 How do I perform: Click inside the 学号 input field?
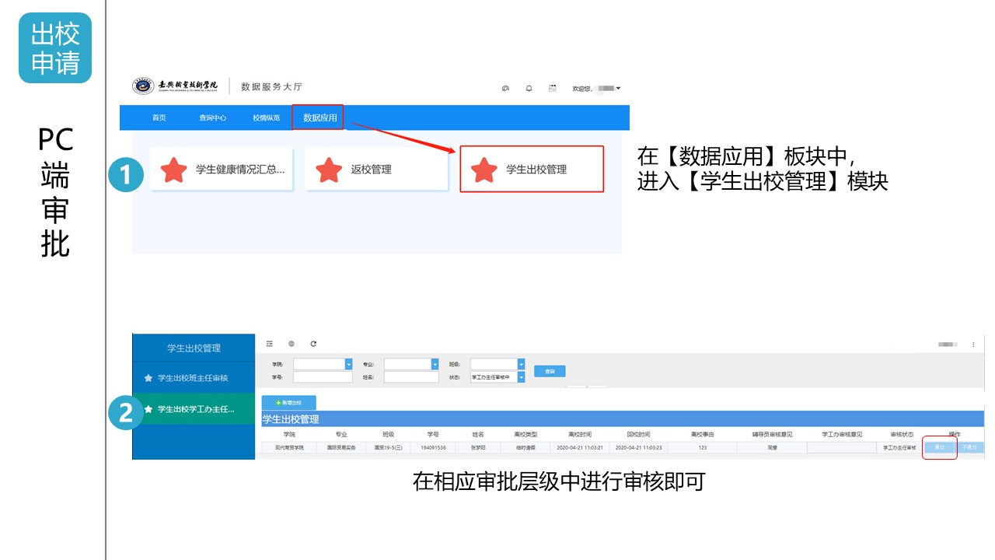coord(322,376)
